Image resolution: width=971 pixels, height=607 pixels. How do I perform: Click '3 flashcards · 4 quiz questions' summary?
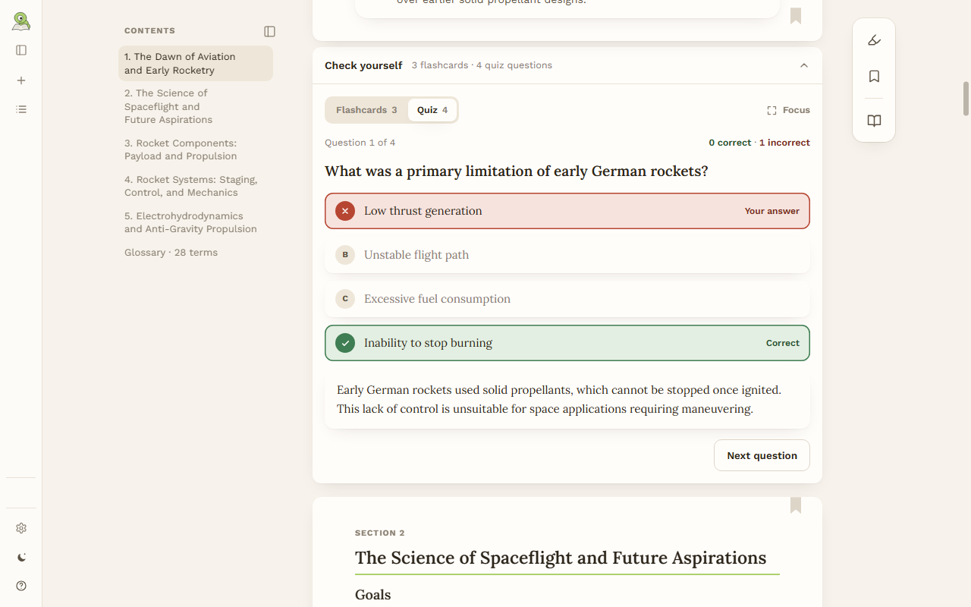coord(482,65)
